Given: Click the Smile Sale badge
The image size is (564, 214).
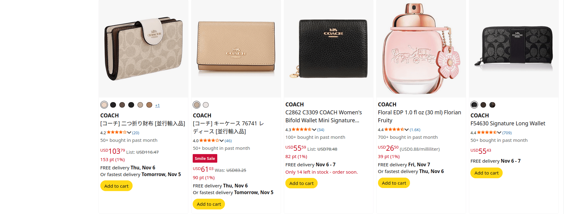Looking at the screenshot, I should pos(205,158).
